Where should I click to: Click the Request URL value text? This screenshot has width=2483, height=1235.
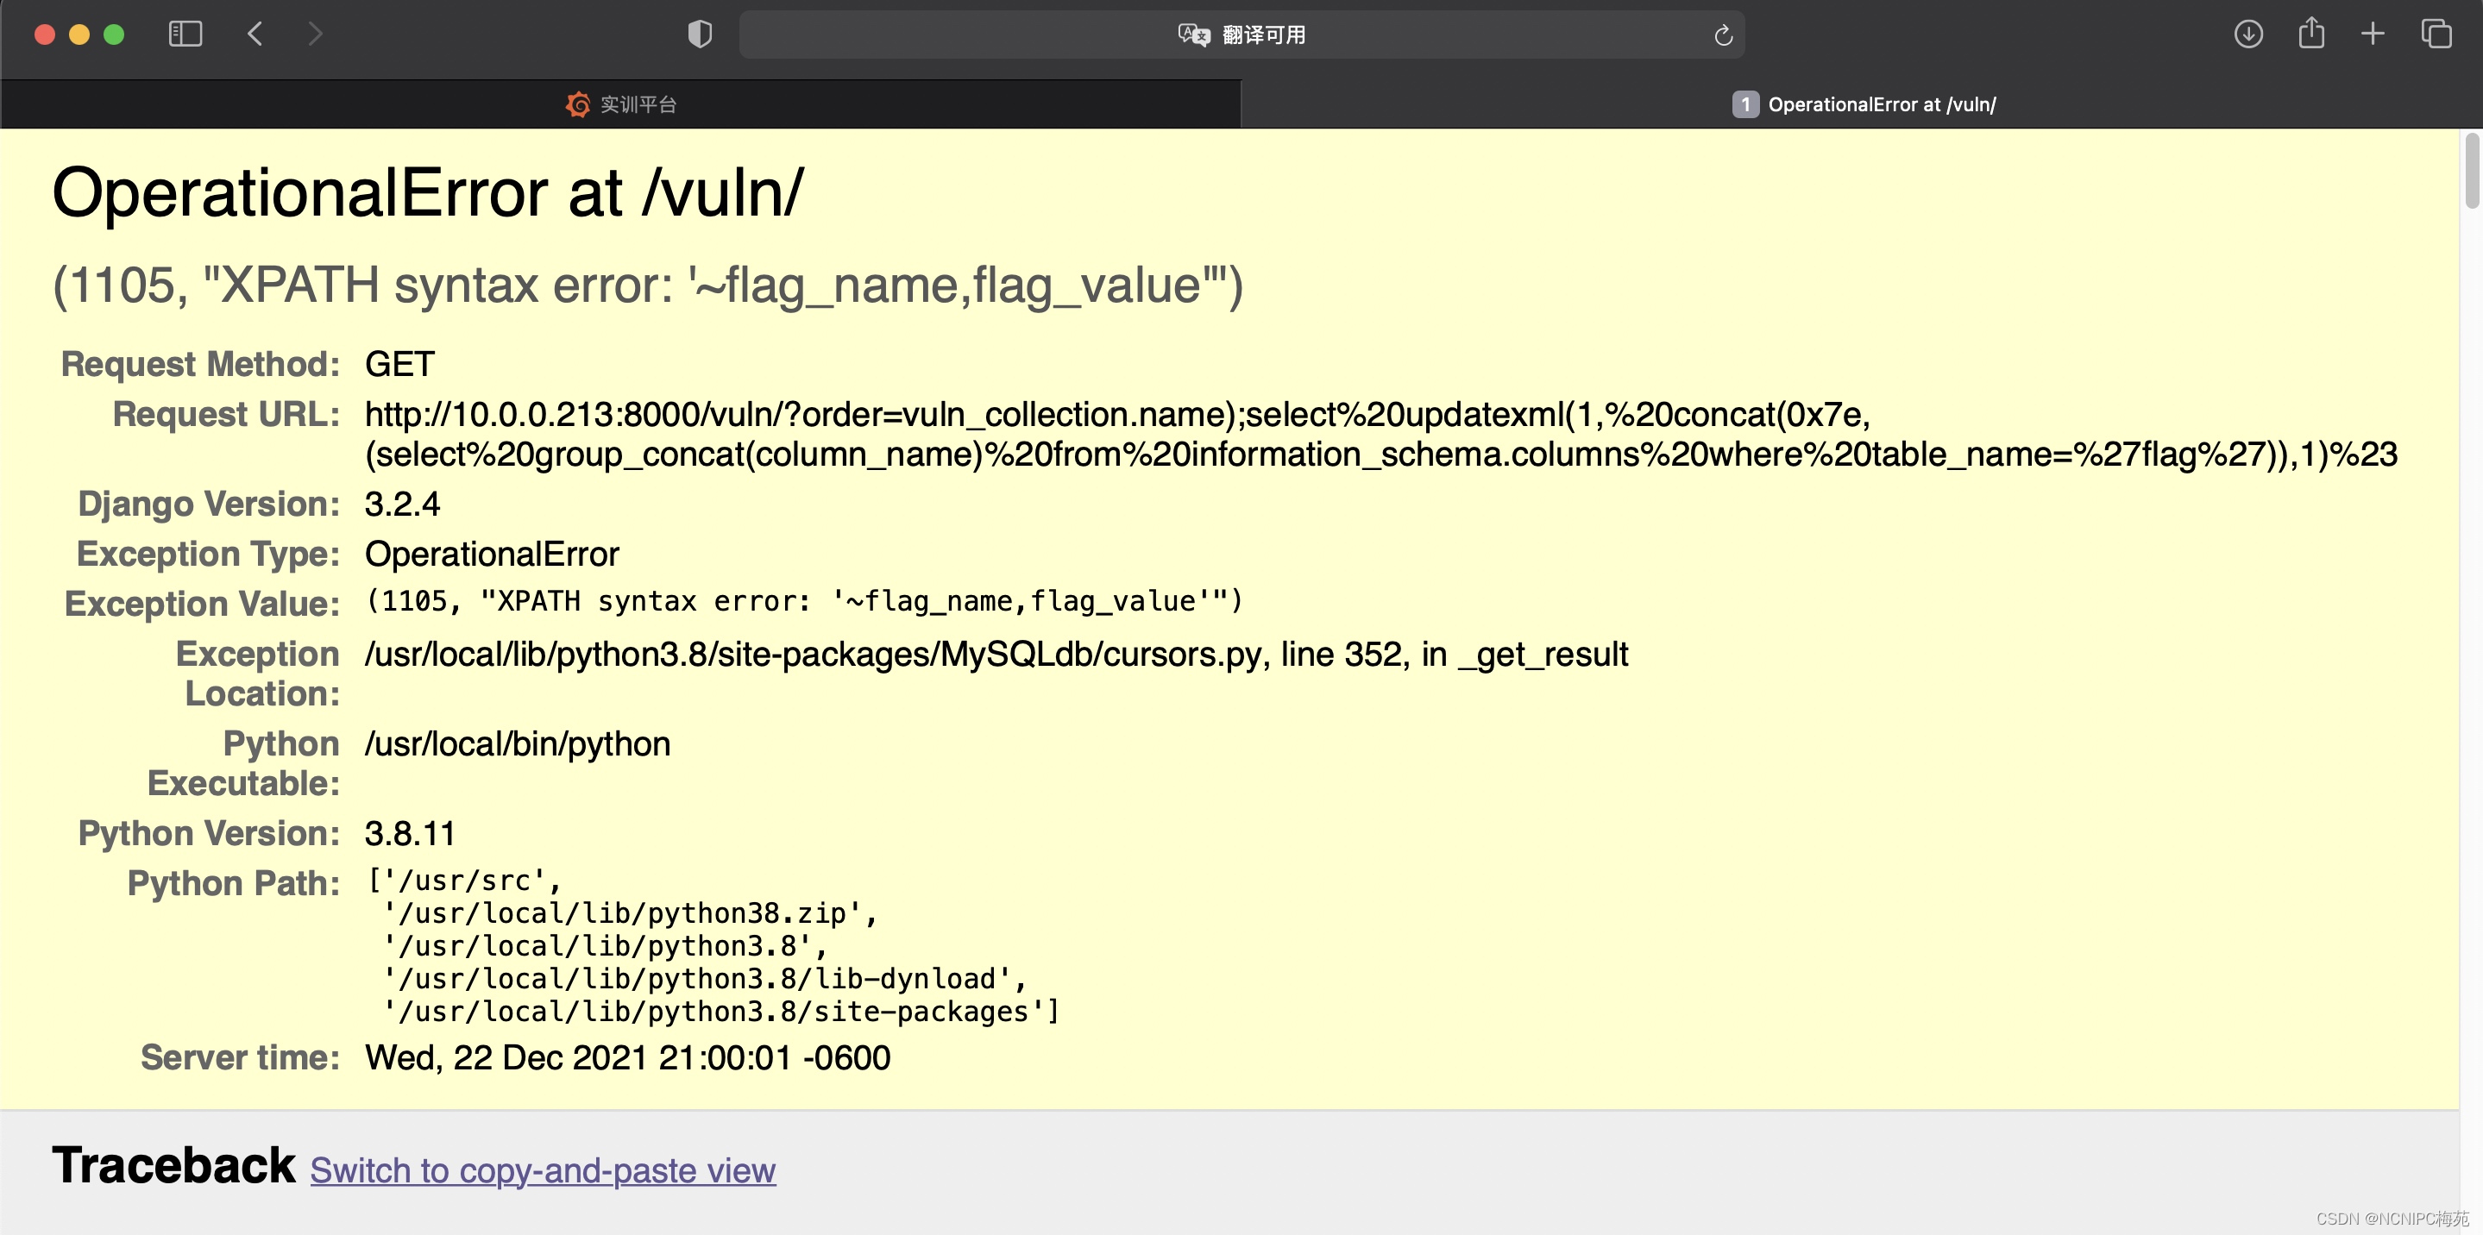tap(1380, 435)
